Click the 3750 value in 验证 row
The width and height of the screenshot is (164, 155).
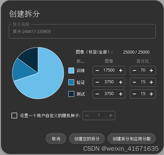[x=109, y=82]
